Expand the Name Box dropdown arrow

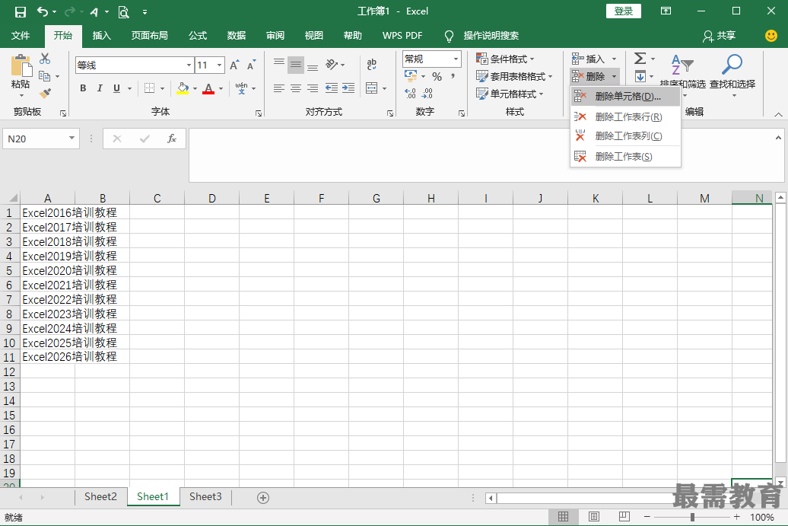coord(71,139)
